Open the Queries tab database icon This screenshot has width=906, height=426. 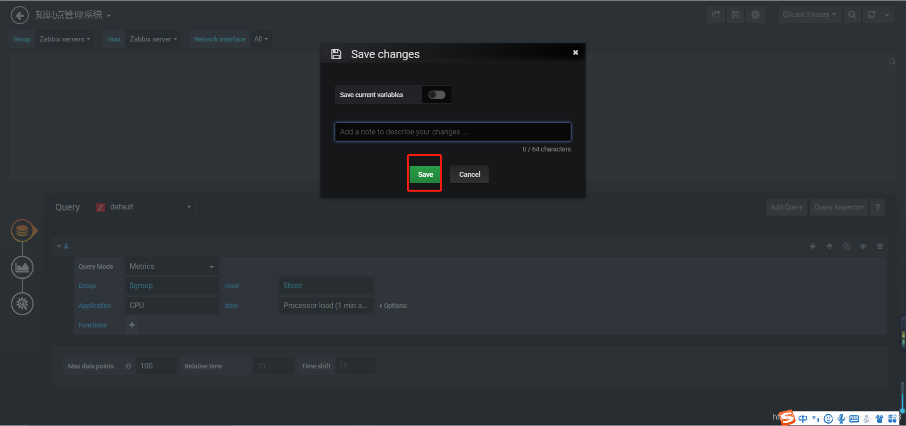(22, 231)
